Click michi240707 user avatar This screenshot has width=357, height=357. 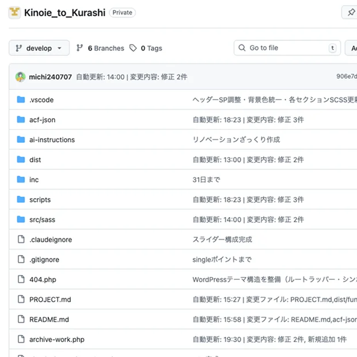pos(21,77)
